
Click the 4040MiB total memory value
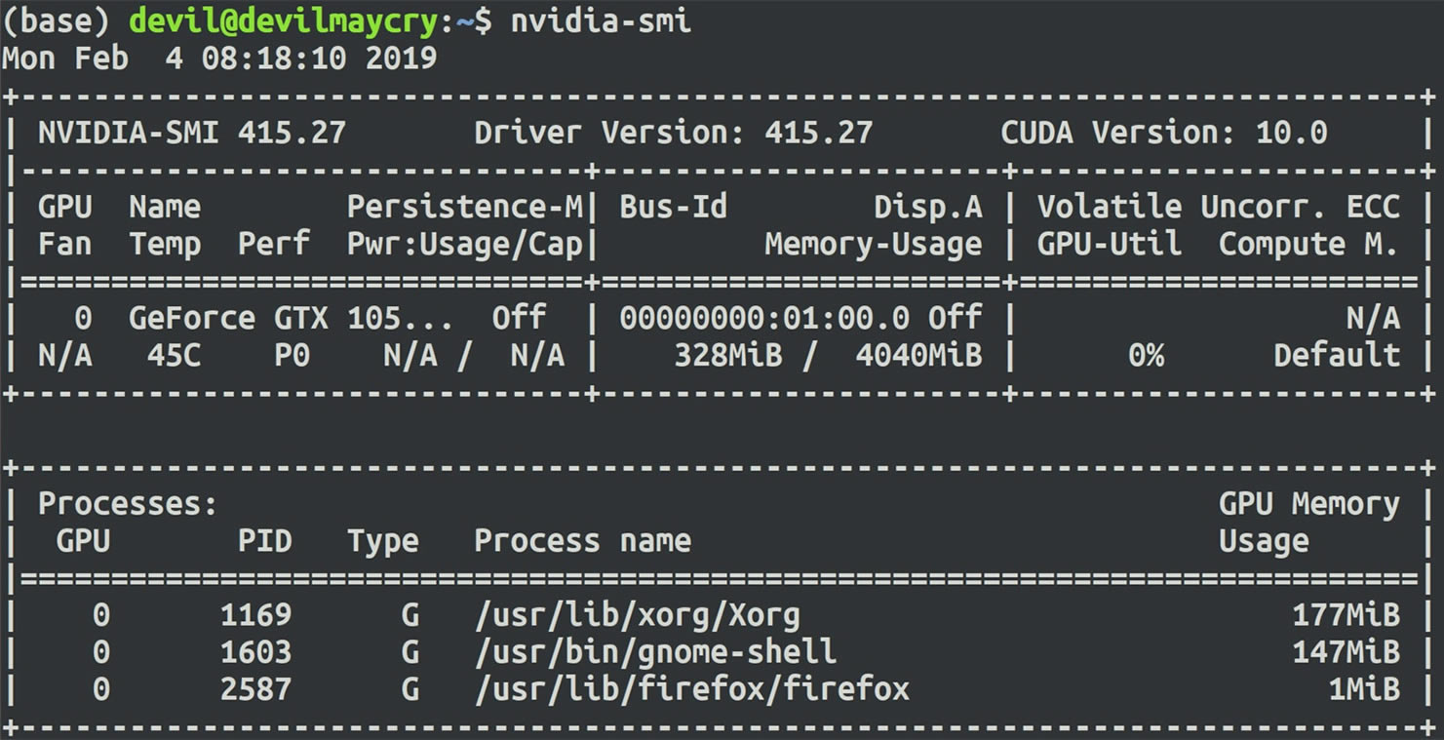point(918,356)
